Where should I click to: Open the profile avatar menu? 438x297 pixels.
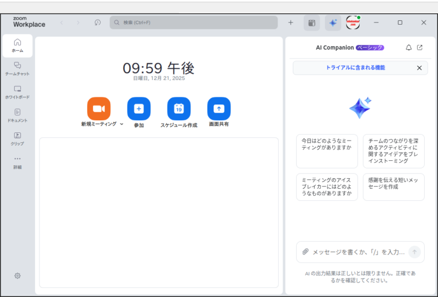(x=353, y=22)
